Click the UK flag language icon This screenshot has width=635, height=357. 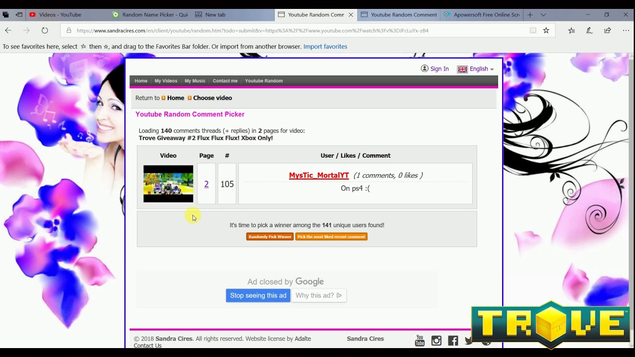point(462,69)
